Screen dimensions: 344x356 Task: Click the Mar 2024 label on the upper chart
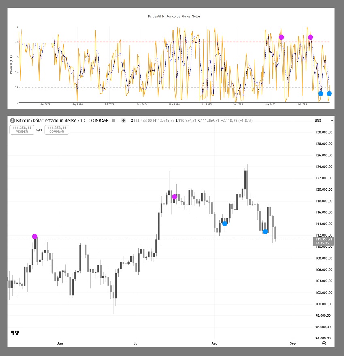pos(45,104)
